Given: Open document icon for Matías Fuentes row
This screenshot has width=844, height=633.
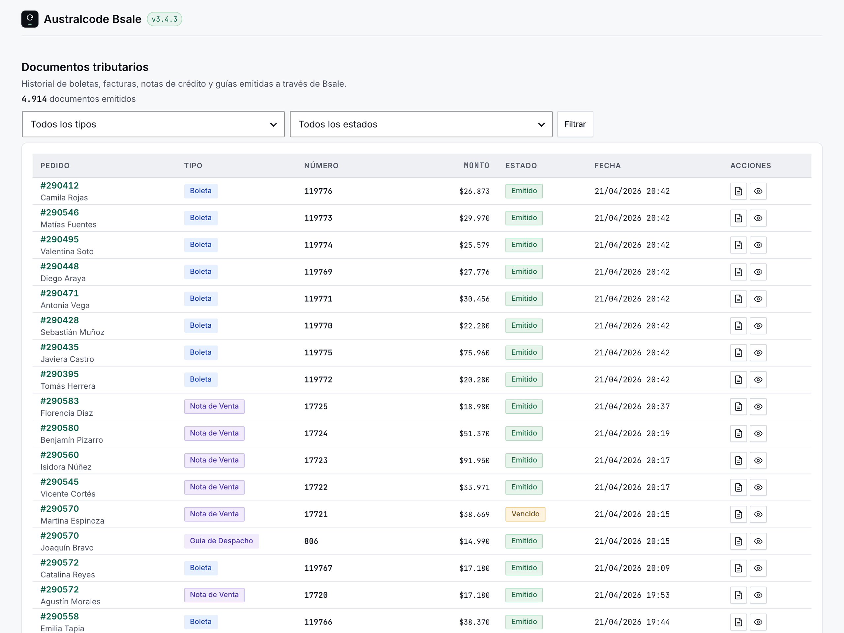Looking at the screenshot, I should [x=738, y=218].
